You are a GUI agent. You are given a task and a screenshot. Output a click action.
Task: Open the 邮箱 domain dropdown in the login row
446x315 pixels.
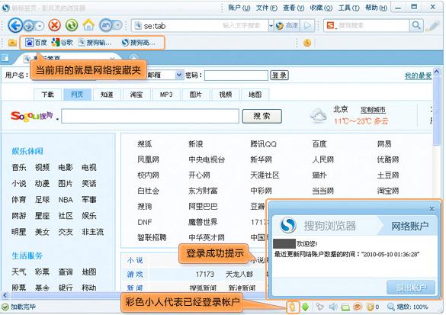(179, 75)
